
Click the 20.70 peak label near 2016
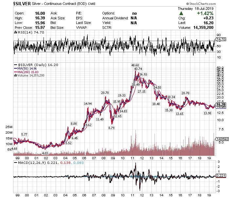point(185,93)
